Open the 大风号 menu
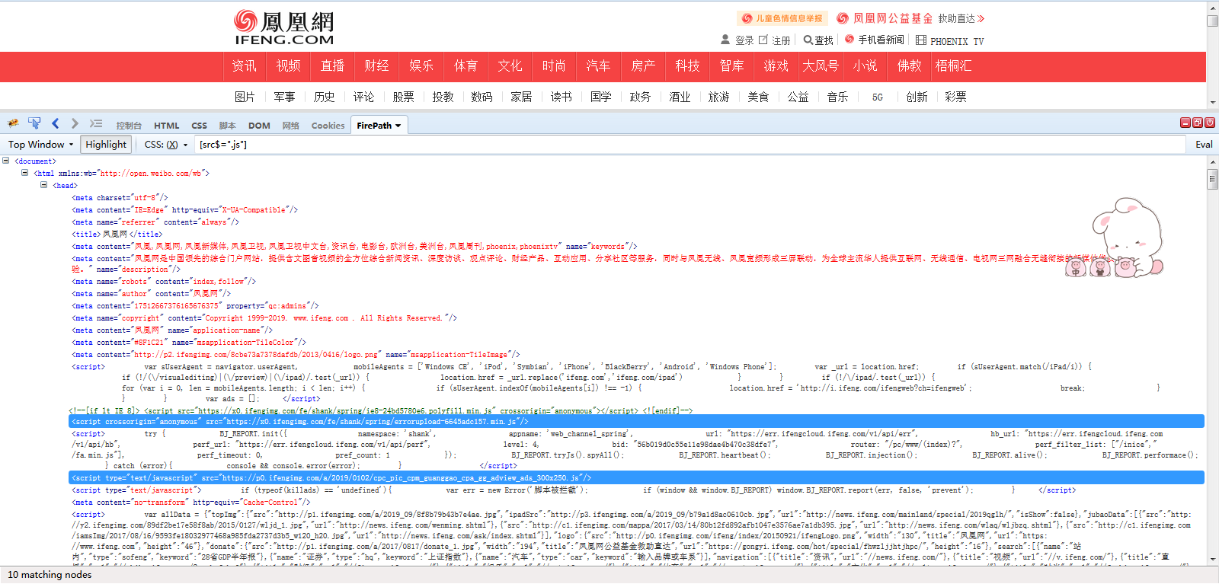This screenshot has width=1219, height=584. (x=820, y=66)
